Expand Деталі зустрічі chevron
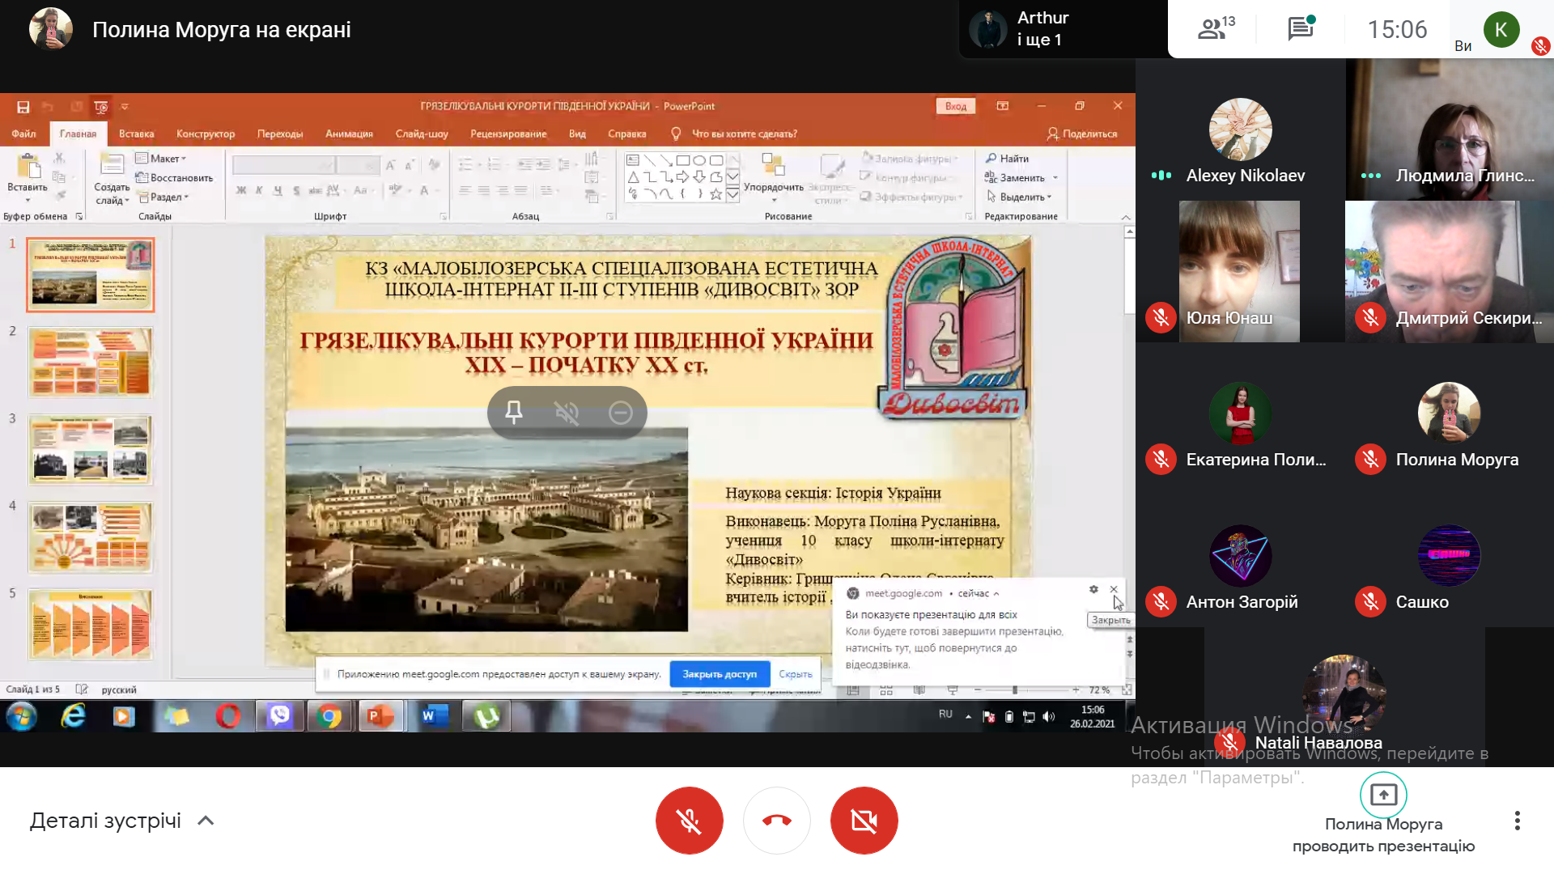The height and width of the screenshot is (874, 1554). 206,821
